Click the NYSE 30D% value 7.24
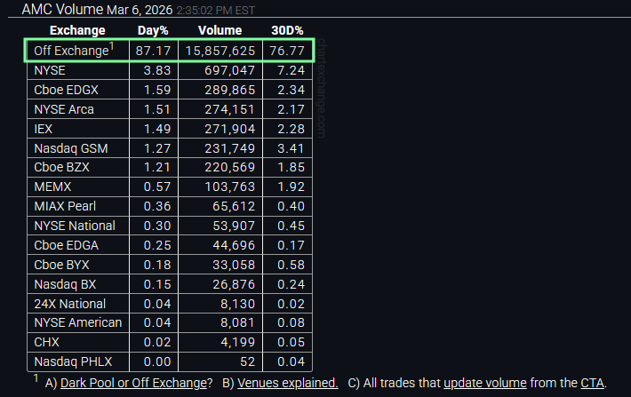The height and width of the screenshot is (397, 631). (x=291, y=70)
